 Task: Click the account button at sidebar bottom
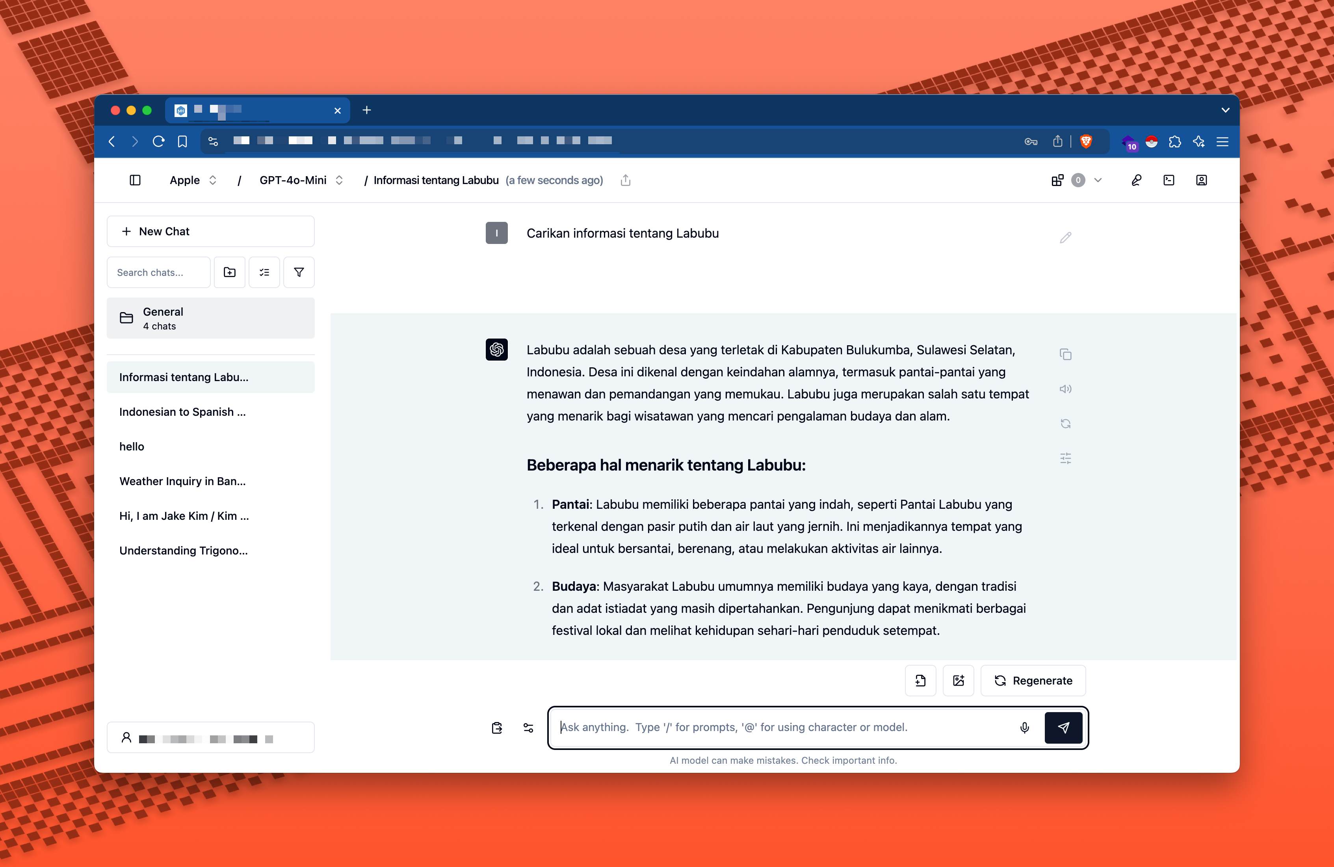[211, 737]
